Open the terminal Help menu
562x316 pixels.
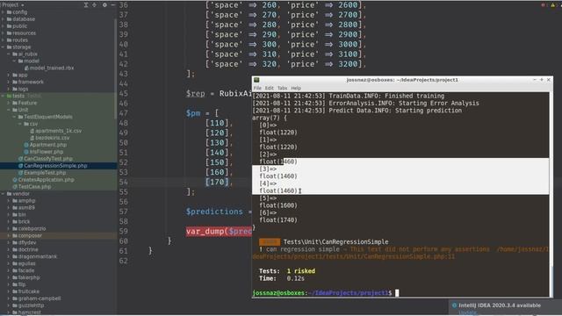[296, 88]
